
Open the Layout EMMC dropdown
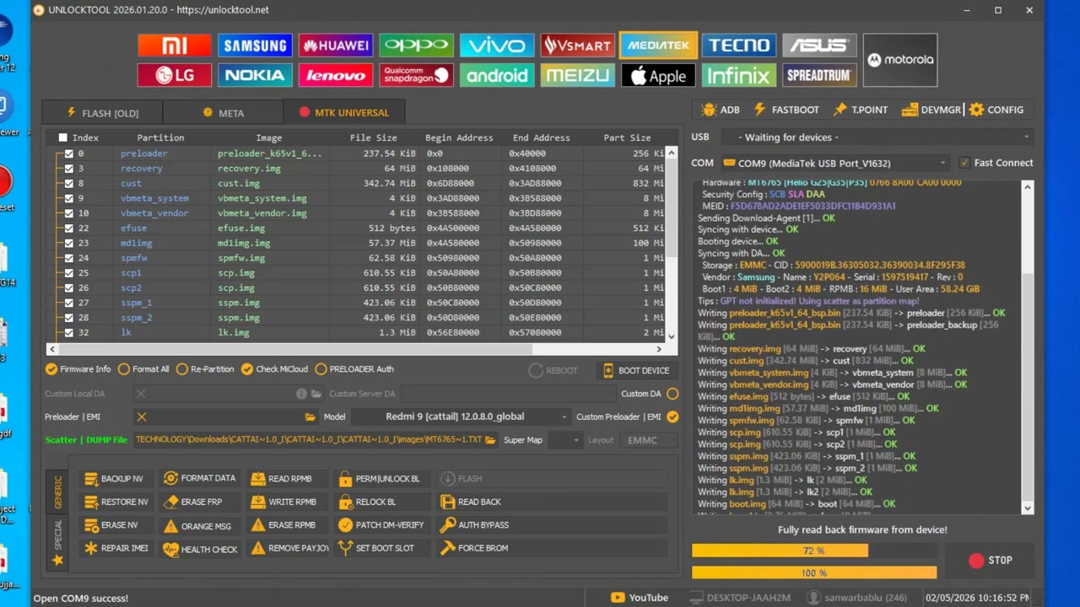click(x=648, y=440)
